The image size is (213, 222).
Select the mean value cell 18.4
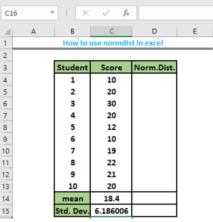pyautogui.click(x=112, y=198)
